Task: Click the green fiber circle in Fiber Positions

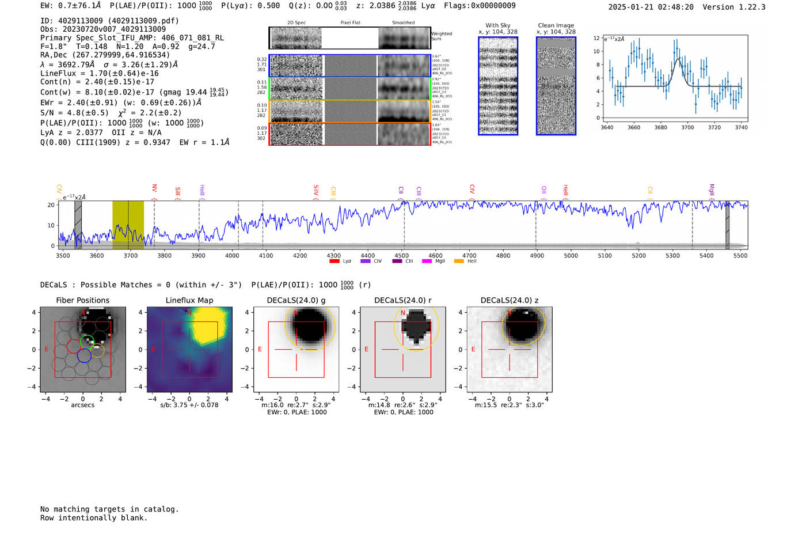Action: click(x=87, y=341)
